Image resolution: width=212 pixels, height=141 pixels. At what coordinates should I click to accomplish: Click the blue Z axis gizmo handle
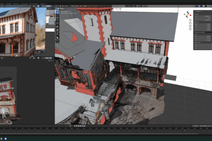coord(188,12)
